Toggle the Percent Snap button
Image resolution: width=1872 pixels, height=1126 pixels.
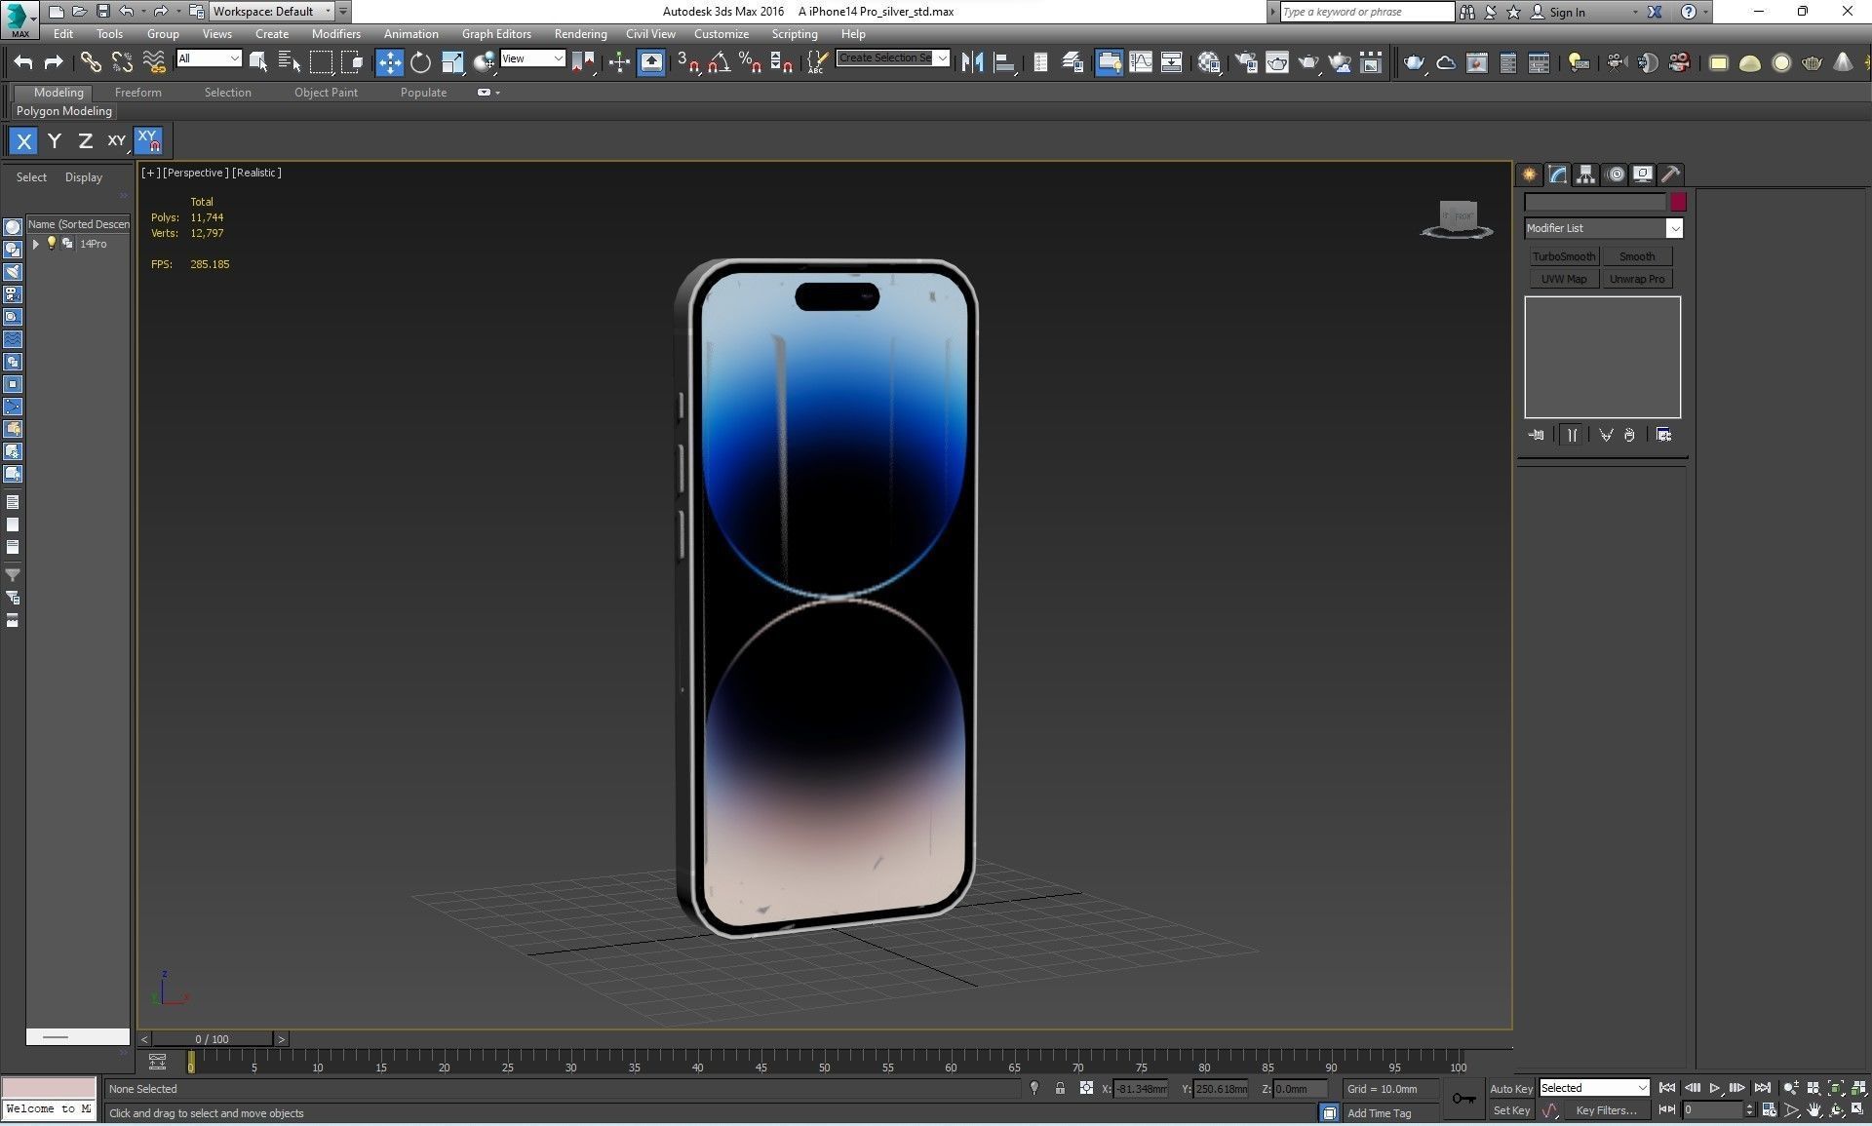751,62
